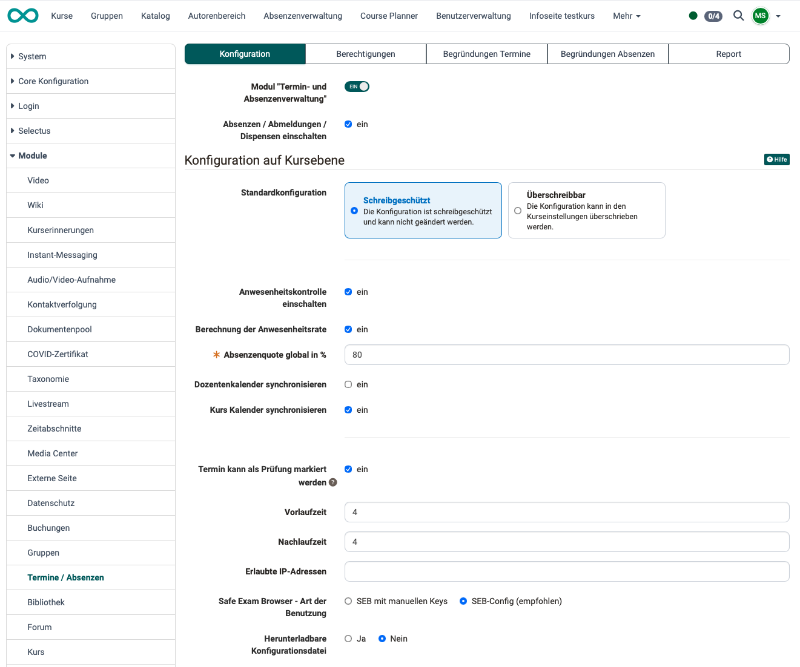
Task: Choose Ja for downloadable config file
Action: pyautogui.click(x=348, y=639)
